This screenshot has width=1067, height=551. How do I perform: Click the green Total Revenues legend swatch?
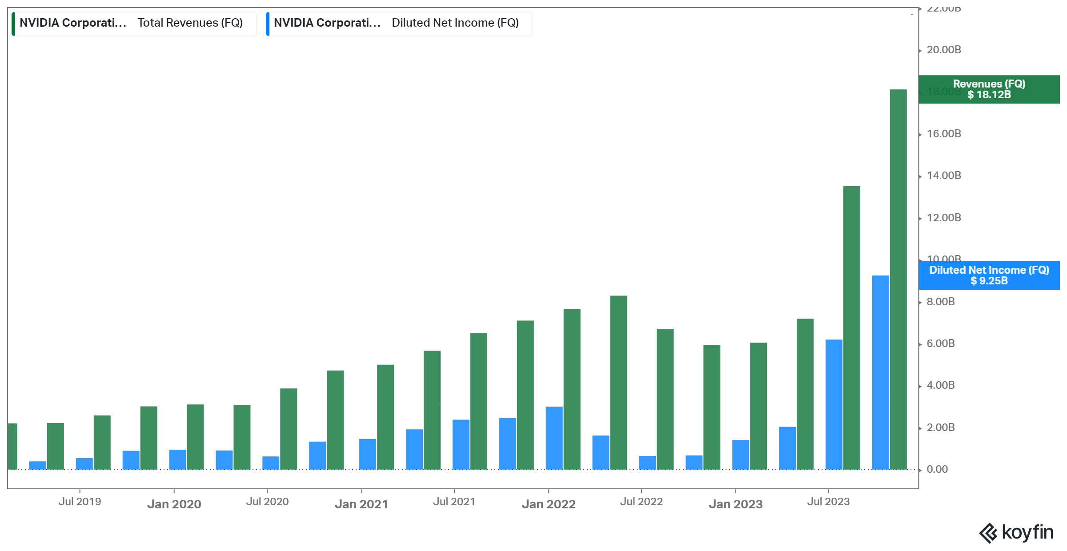(13, 24)
